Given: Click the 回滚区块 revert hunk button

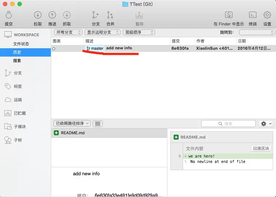Looking at the screenshot, I should tap(261, 148).
